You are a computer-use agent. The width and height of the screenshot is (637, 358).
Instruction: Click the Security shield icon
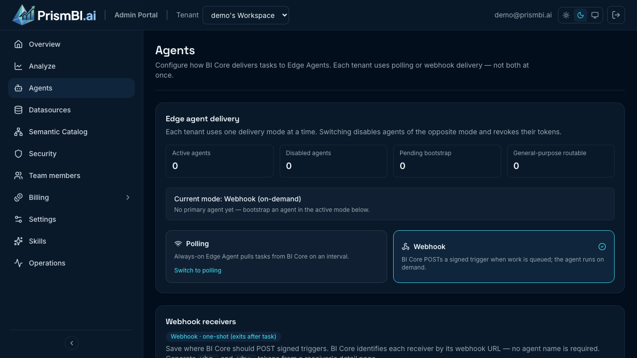click(18, 154)
